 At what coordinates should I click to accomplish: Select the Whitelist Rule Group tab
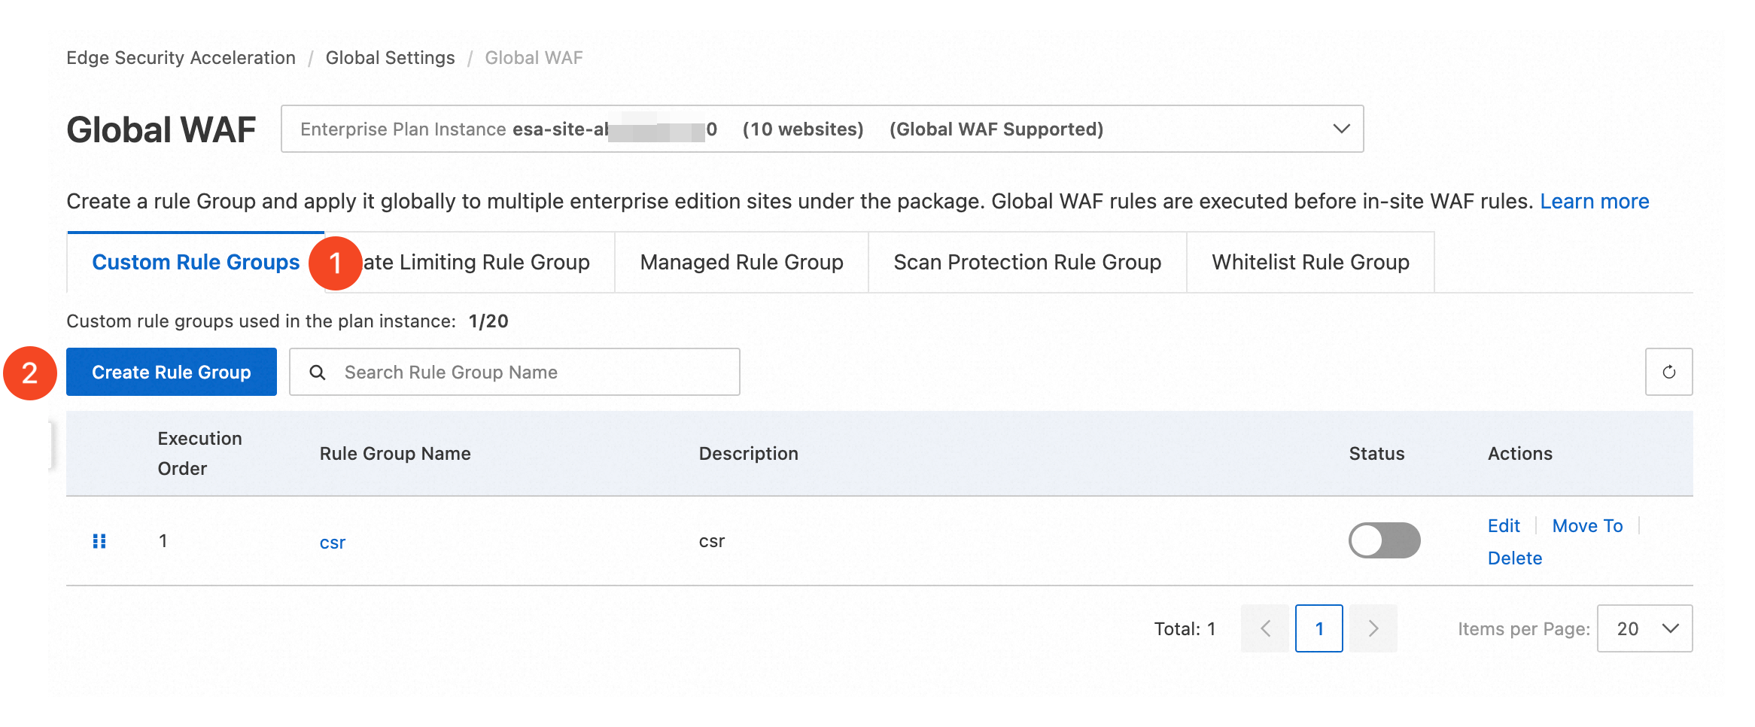(x=1310, y=262)
